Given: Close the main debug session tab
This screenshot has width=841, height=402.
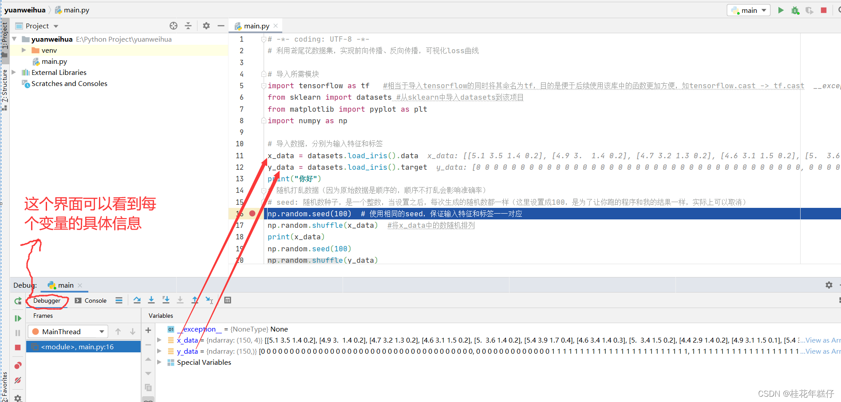Looking at the screenshot, I should (80, 285).
